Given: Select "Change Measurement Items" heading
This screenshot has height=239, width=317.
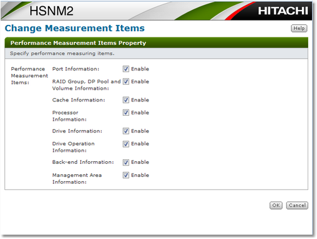Looking at the screenshot, I should click(x=75, y=28).
